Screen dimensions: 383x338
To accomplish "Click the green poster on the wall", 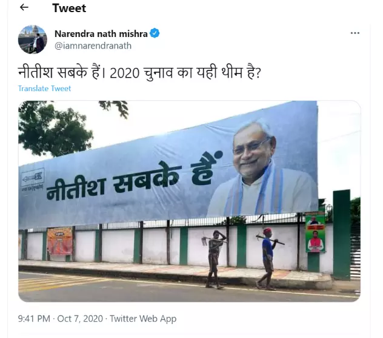I will [x=315, y=233].
